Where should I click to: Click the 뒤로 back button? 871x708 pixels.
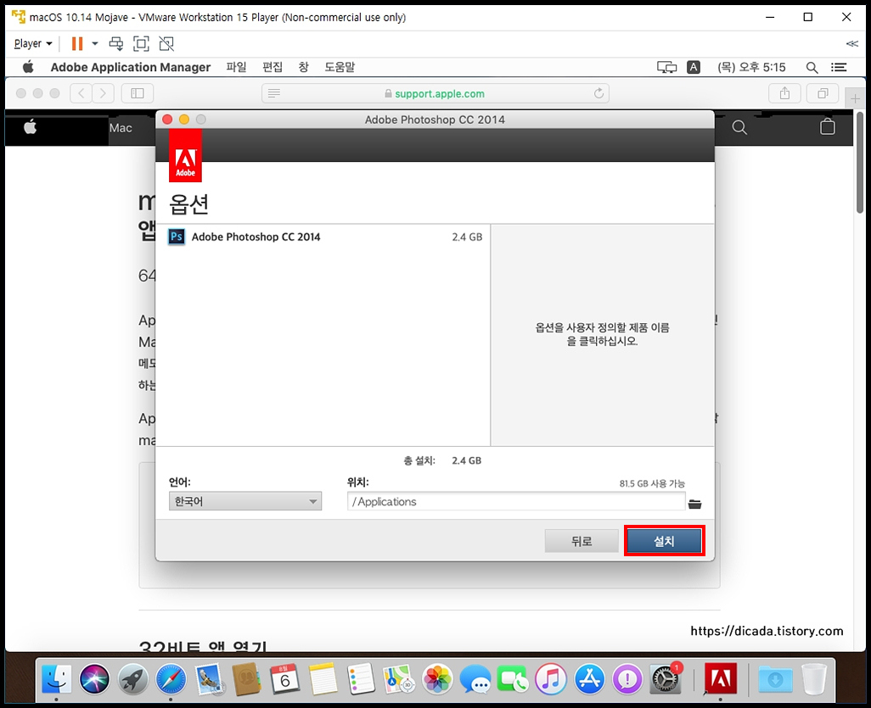582,541
